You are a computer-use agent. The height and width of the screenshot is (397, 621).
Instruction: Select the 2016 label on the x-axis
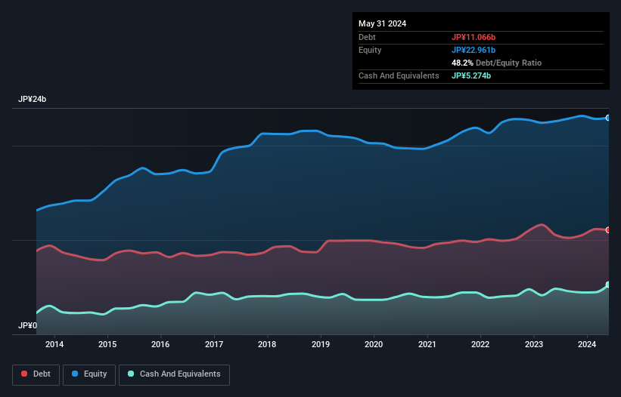(160, 344)
